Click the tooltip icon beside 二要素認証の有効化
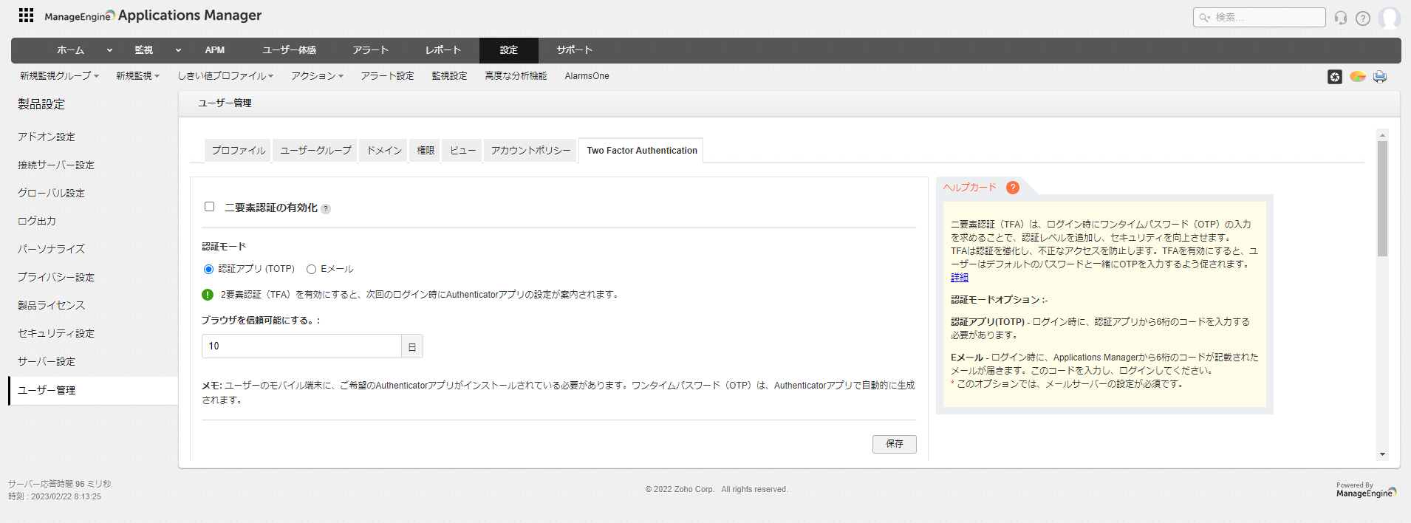Image resolution: width=1411 pixels, height=523 pixels. (x=326, y=209)
